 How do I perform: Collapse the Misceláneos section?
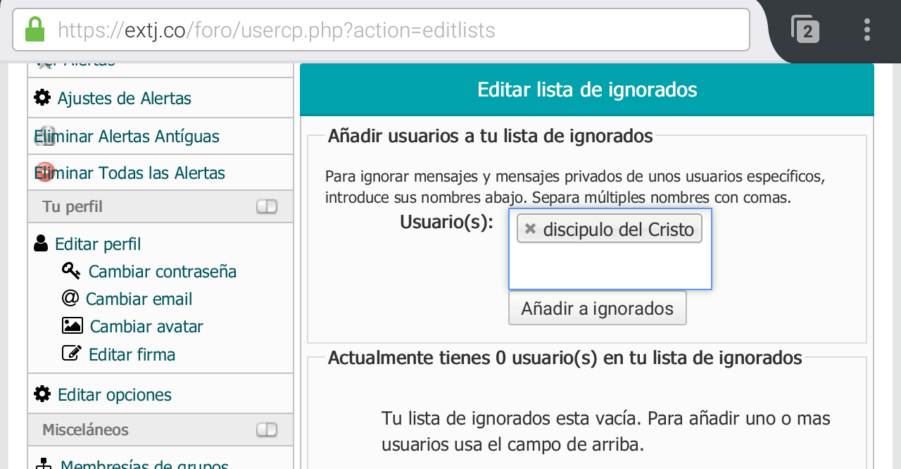267,430
